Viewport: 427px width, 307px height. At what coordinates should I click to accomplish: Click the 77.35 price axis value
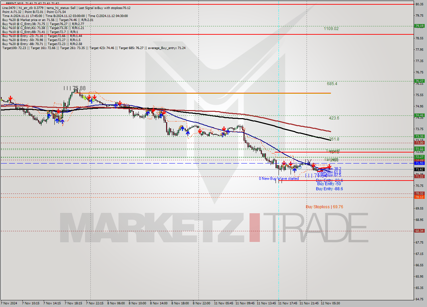[419, 61]
